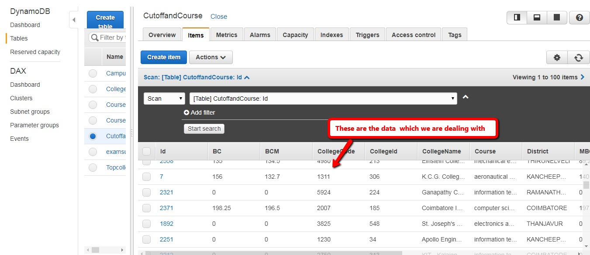Open the help question mark icon
Image resolution: width=590 pixels, height=255 pixels.
coord(580,17)
